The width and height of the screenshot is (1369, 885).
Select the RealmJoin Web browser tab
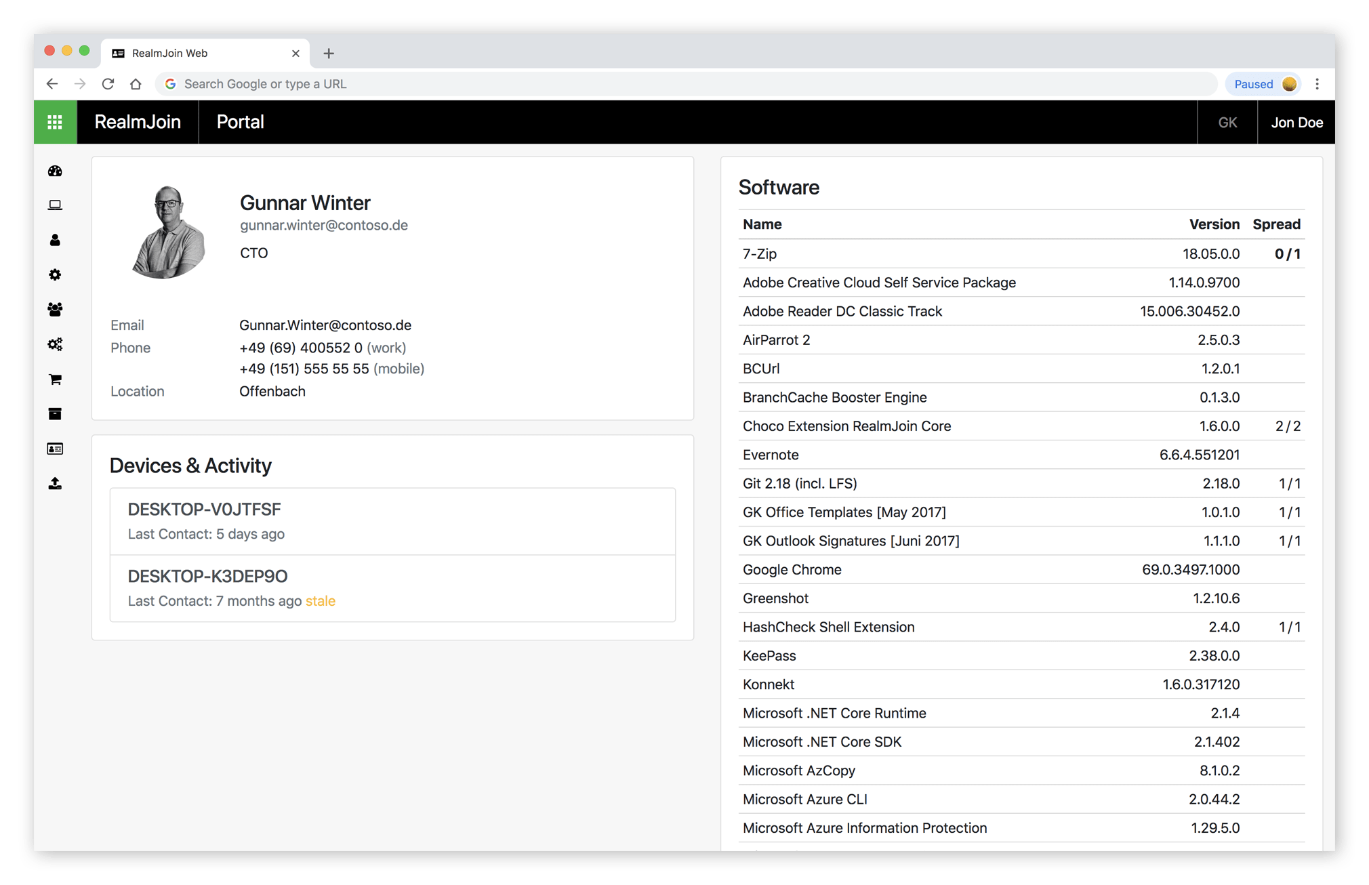(x=205, y=53)
